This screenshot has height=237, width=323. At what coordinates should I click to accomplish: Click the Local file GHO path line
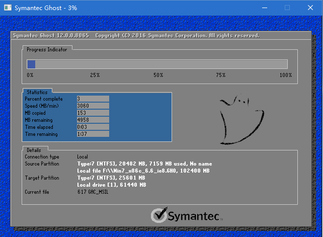[x=143, y=171]
